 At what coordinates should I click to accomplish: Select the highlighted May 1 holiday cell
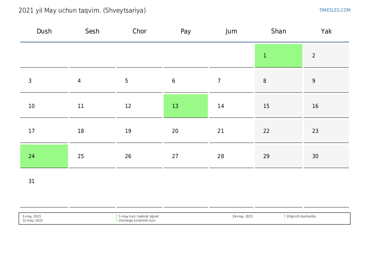[x=278, y=56]
